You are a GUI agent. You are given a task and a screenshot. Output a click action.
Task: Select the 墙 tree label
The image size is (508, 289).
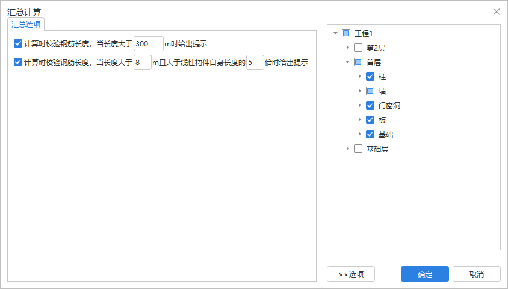tap(382, 91)
